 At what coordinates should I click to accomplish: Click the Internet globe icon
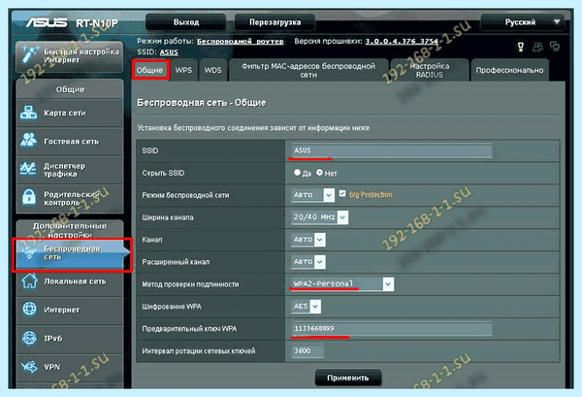point(29,309)
